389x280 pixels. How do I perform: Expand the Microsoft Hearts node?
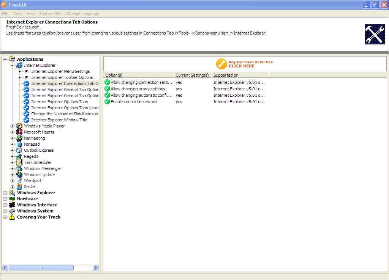coord(12,132)
